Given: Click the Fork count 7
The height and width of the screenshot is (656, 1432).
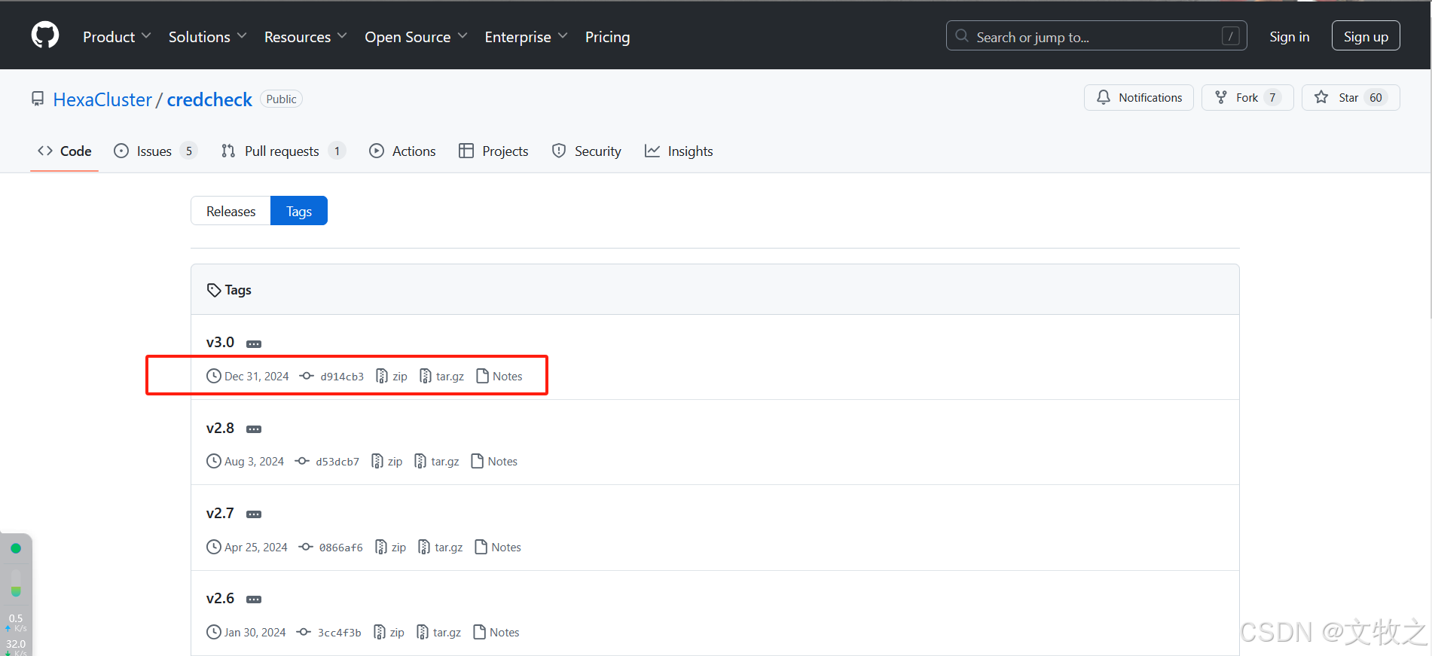Looking at the screenshot, I should (1272, 98).
